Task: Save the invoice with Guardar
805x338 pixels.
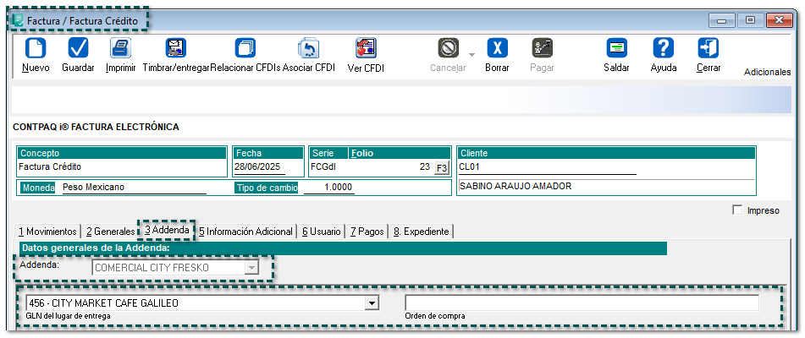Action: [x=78, y=48]
